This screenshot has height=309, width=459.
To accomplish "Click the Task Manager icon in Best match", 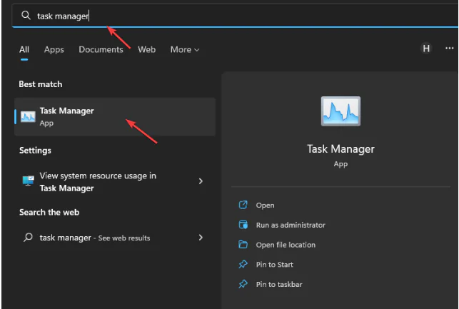I will (29, 116).
